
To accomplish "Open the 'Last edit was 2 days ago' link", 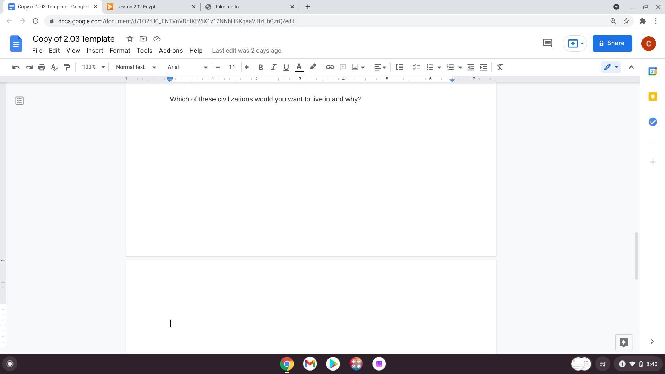I will click(247, 51).
